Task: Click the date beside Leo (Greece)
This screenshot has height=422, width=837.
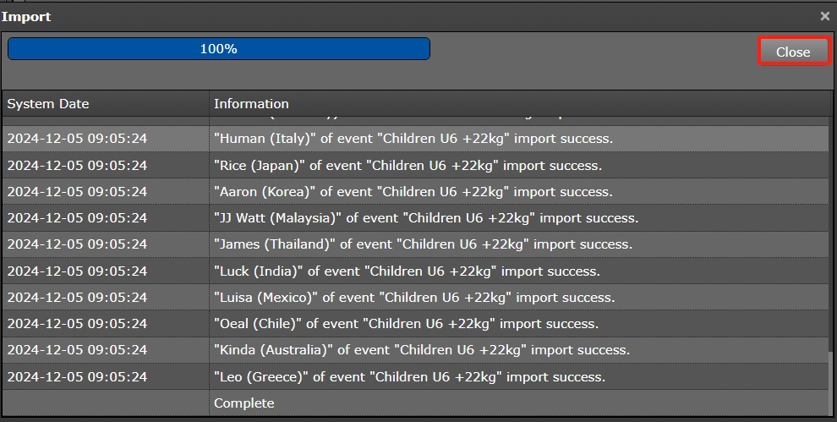Action: coord(77,377)
